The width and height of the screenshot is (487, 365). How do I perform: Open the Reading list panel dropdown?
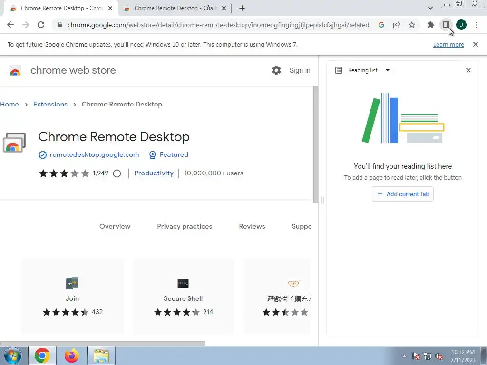tap(388, 70)
